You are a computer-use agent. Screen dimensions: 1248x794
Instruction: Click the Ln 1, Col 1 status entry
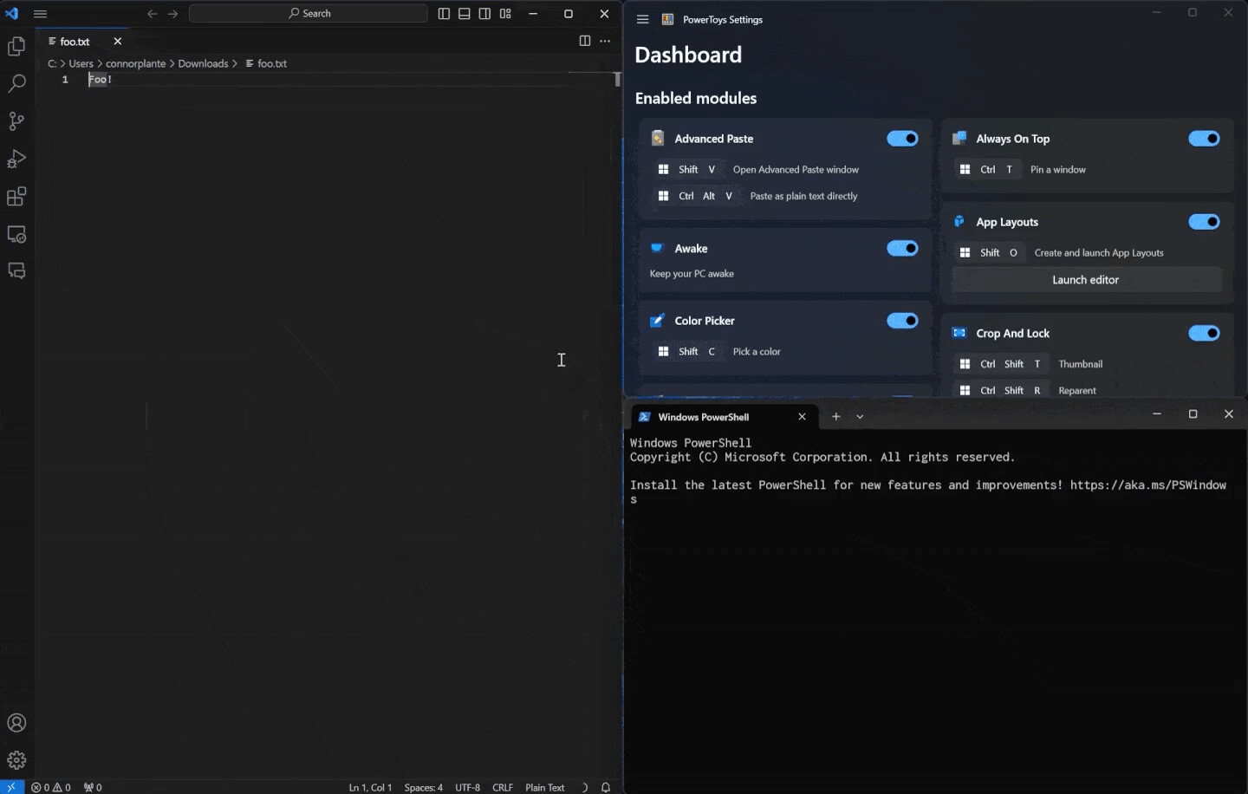click(370, 787)
